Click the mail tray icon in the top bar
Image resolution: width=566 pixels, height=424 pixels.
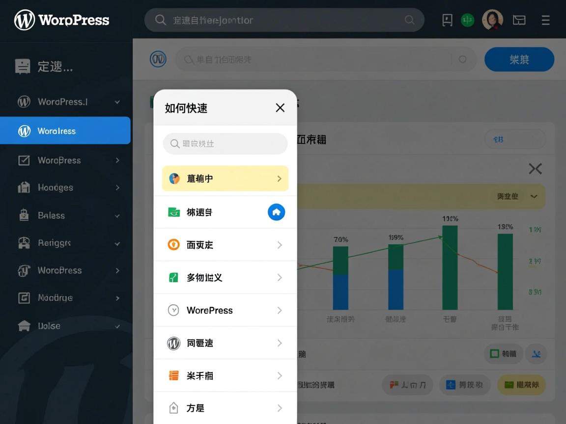click(519, 20)
